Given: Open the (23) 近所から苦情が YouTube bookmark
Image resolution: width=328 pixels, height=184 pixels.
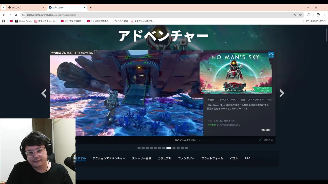Looking at the screenshot, I should tap(98, 21).
